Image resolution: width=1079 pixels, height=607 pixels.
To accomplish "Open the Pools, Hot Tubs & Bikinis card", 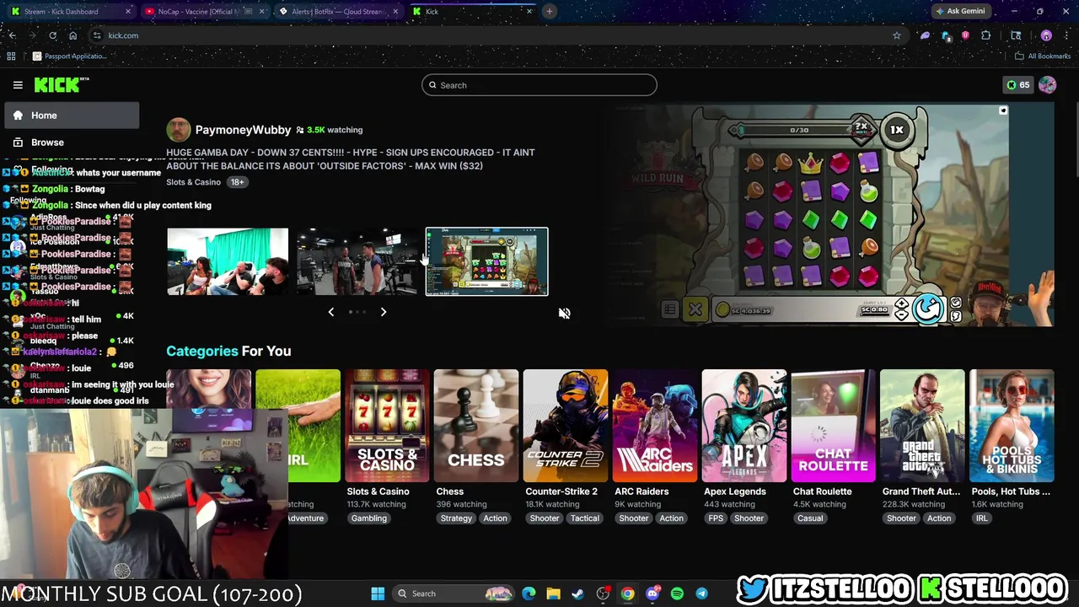I will [x=1012, y=426].
